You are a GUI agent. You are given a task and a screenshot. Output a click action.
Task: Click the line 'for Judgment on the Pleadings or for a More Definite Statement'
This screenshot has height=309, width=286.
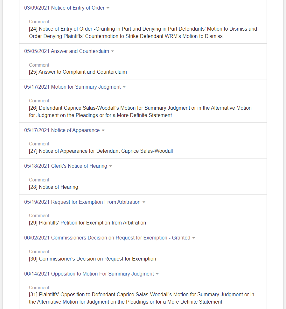coord(101,115)
